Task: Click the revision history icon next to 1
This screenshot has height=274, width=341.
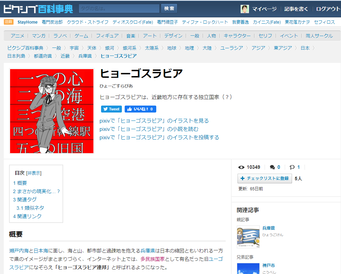Action: [x=292, y=167]
